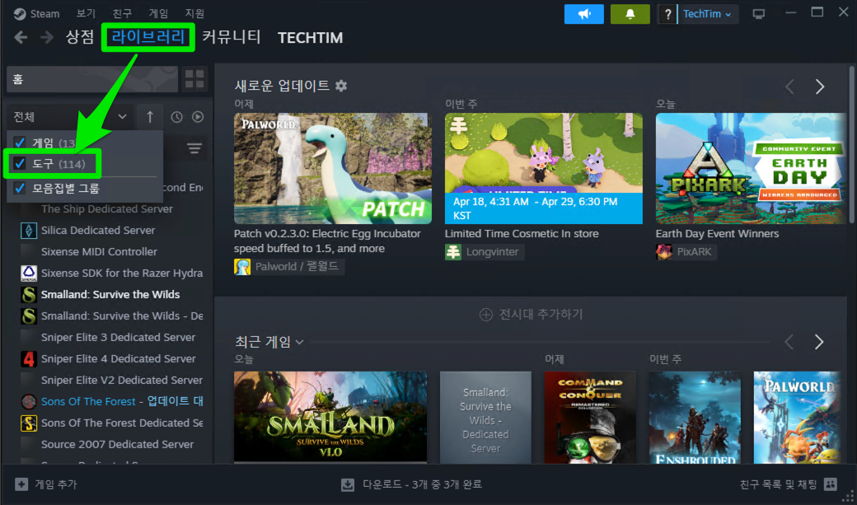857x505 pixels.
Task: Switch to Big Picture monitor icon
Action: tap(758, 14)
